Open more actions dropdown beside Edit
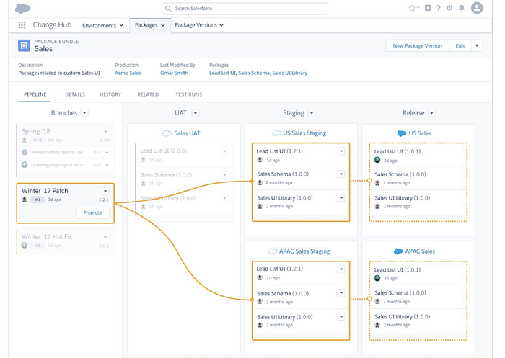505x358 pixels. (x=477, y=45)
